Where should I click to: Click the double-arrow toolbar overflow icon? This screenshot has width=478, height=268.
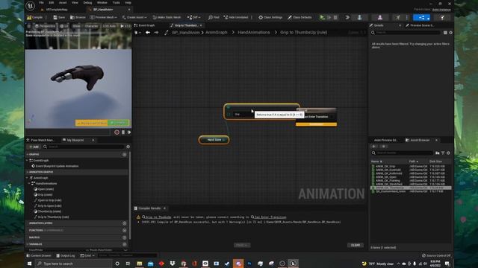(x=347, y=18)
